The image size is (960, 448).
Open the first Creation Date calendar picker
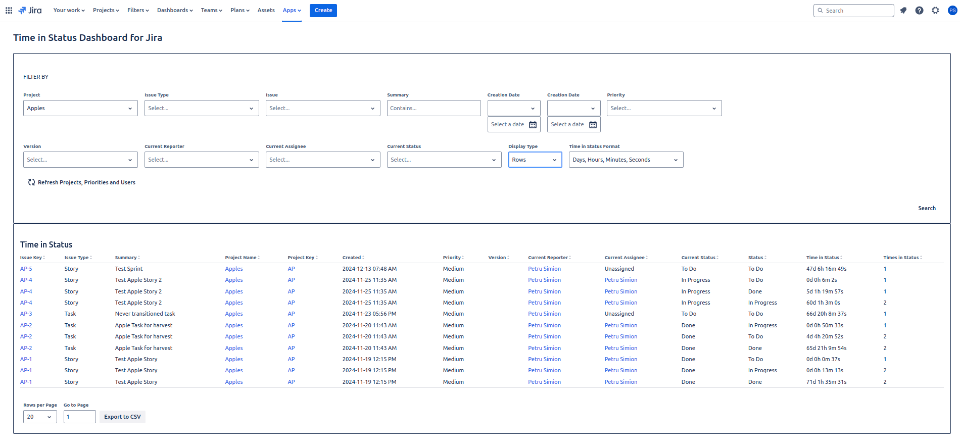(533, 125)
